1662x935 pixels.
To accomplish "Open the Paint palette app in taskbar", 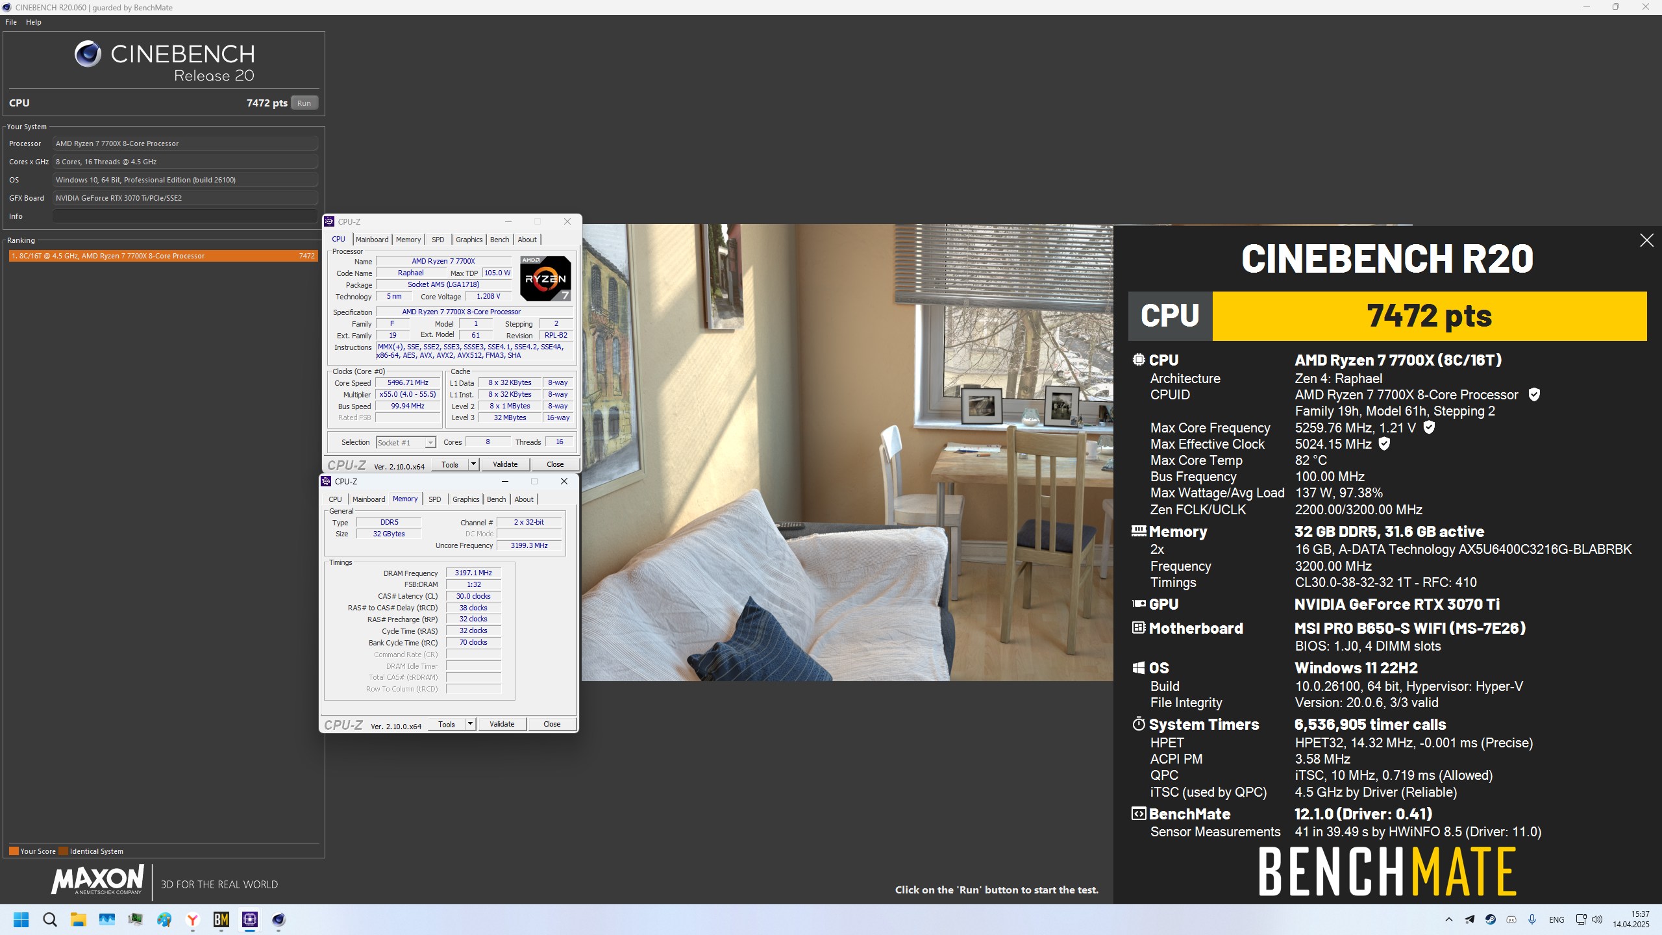I will click(x=164, y=919).
